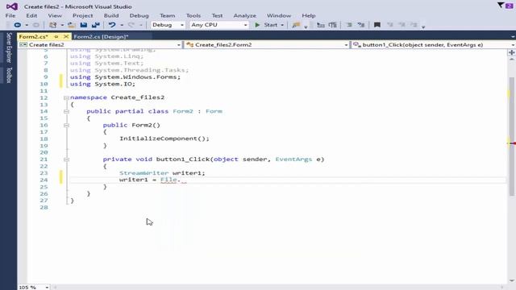Open the Build menu

[x=111, y=15]
